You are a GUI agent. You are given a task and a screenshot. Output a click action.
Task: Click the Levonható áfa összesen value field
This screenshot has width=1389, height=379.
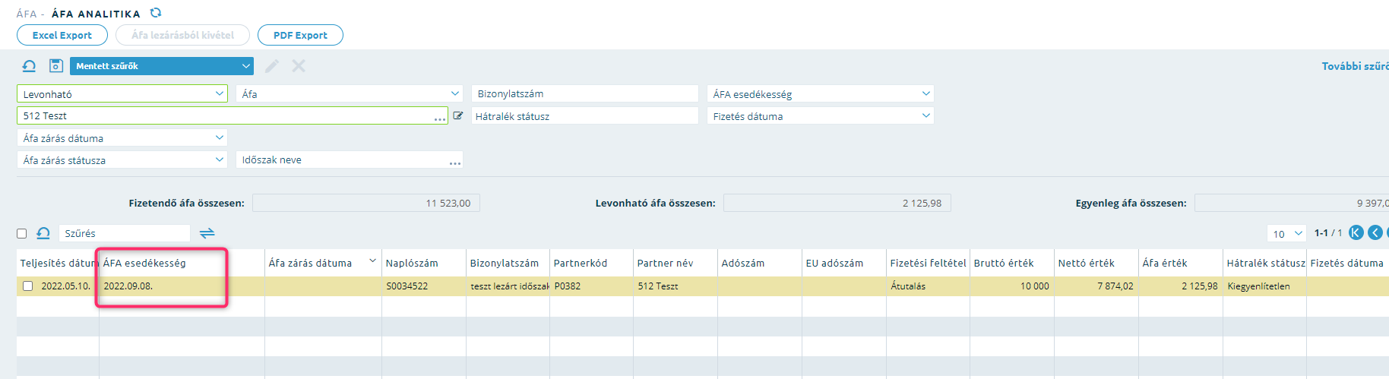click(837, 203)
